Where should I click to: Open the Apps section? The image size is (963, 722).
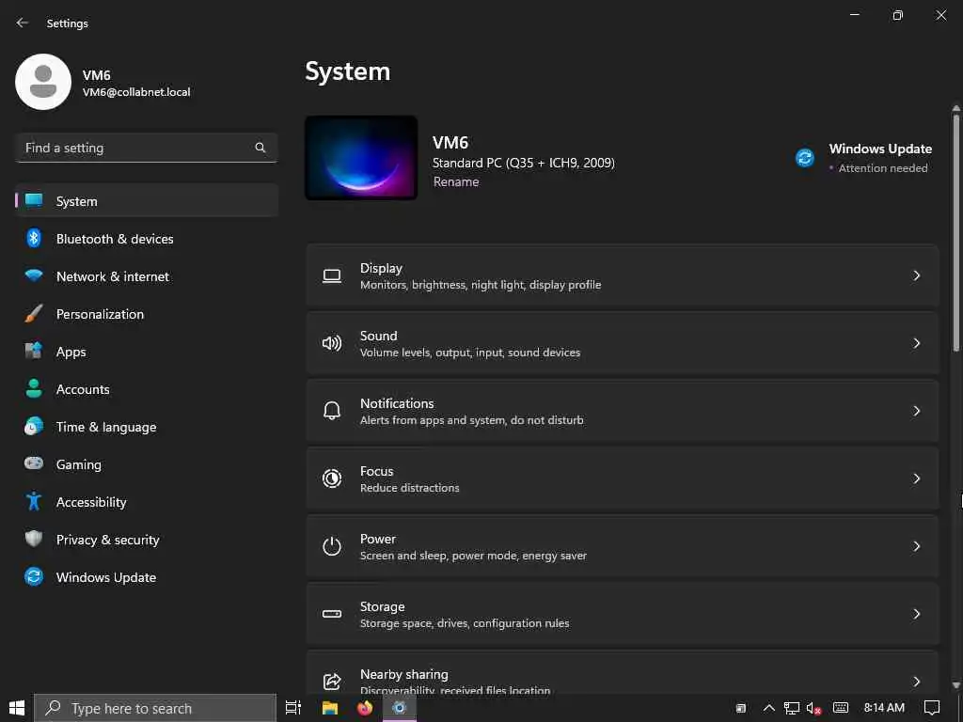click(x=147, y=352)
